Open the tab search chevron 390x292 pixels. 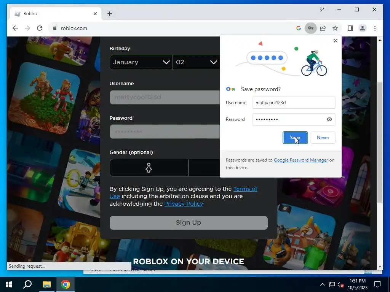(x=321, y=10)
